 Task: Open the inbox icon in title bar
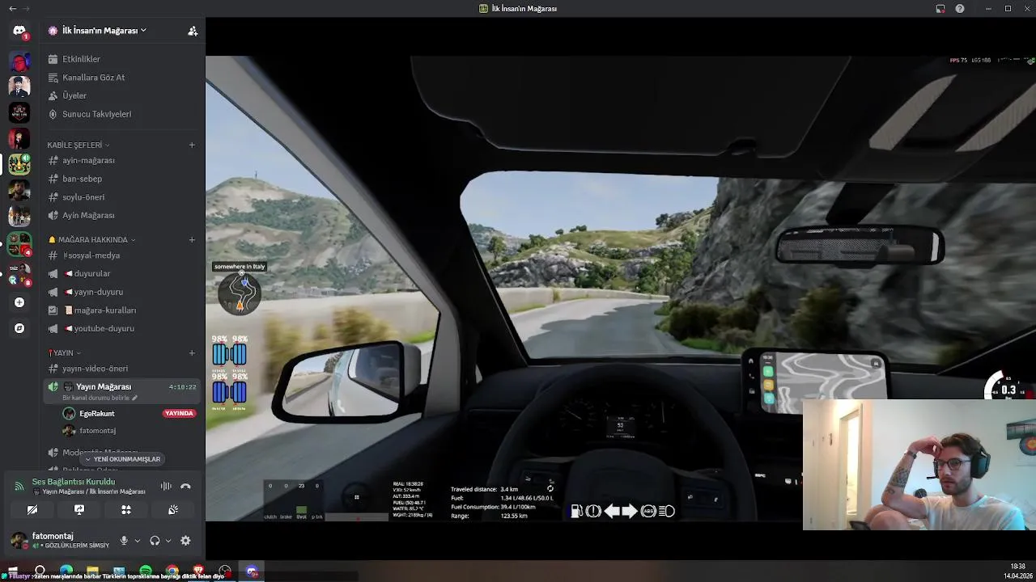940,8
